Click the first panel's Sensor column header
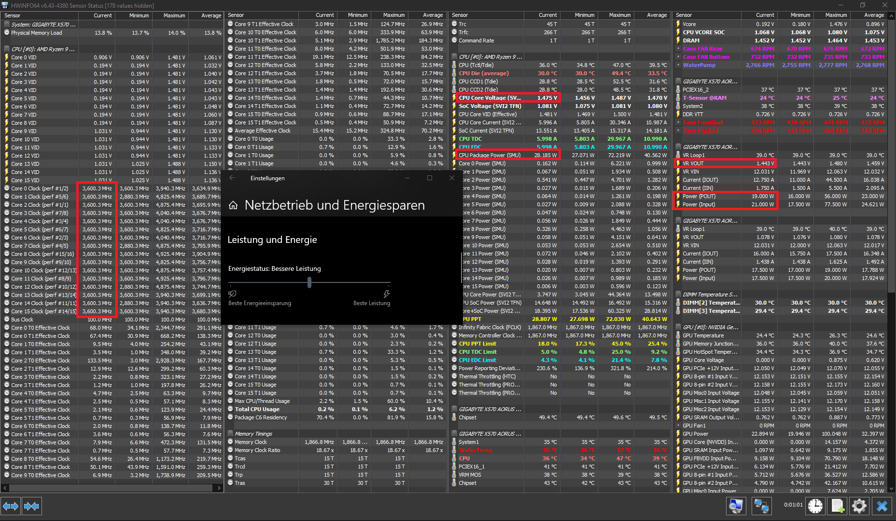 click(x=40, y=15)
